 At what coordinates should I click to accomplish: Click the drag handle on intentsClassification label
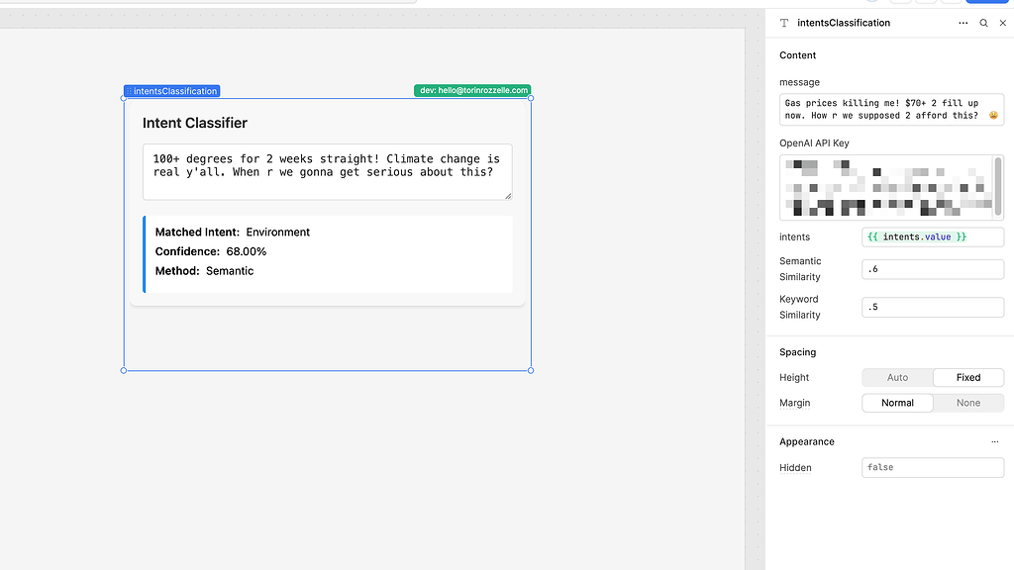pos(129,90)
